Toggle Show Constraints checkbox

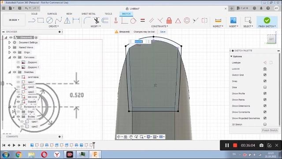pyautogui.click(x=265, y=112)
